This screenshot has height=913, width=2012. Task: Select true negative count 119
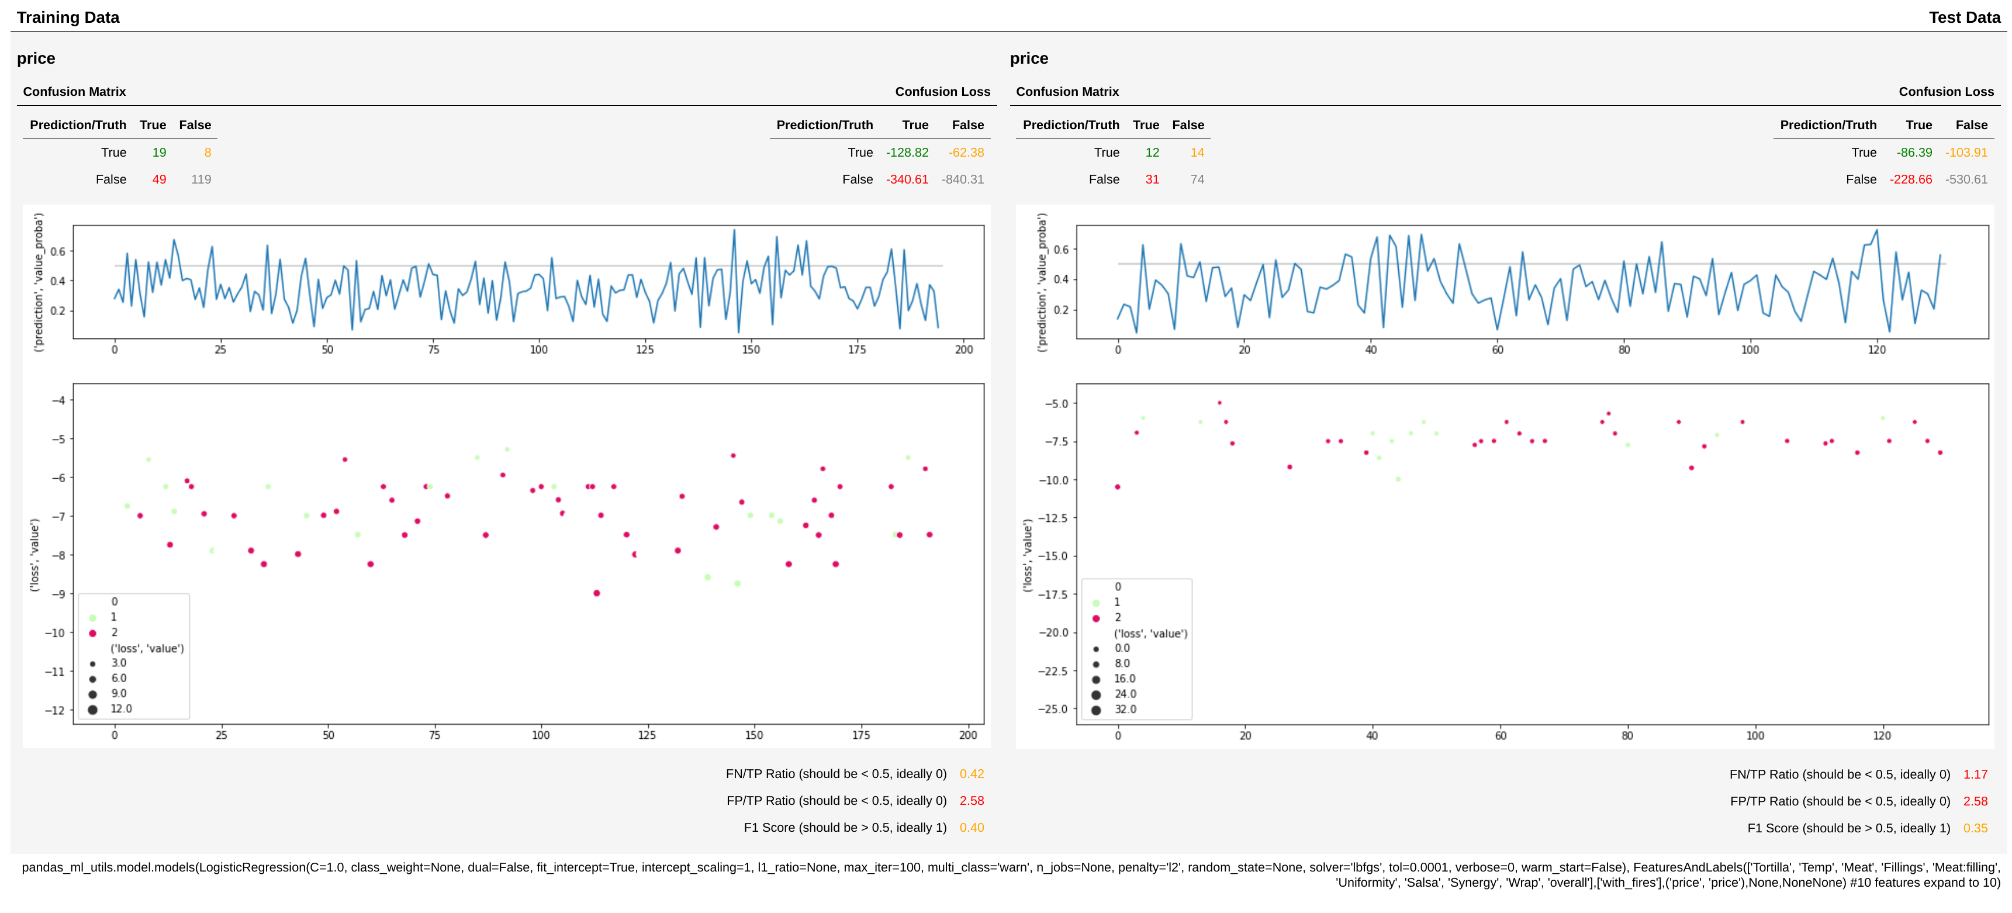pos(200,179)
